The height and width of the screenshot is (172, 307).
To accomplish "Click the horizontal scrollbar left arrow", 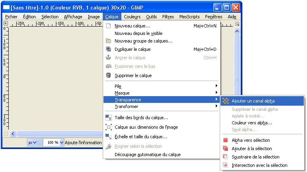I will 13,134.
